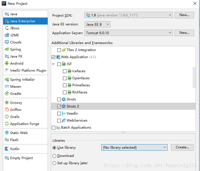Select the Flash folder icon
Screen dimensions: 200x171
click(x=7, y=140)
